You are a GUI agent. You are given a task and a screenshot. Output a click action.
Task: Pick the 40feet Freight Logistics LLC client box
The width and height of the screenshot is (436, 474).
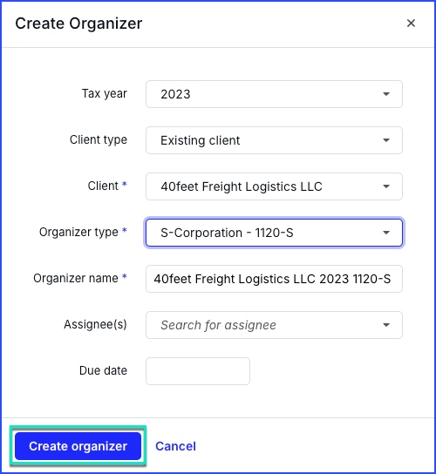coord(274,186)
